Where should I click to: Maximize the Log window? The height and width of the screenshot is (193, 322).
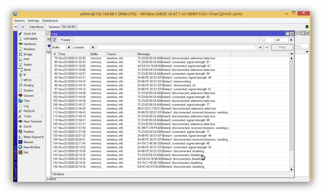coord(287,34)
